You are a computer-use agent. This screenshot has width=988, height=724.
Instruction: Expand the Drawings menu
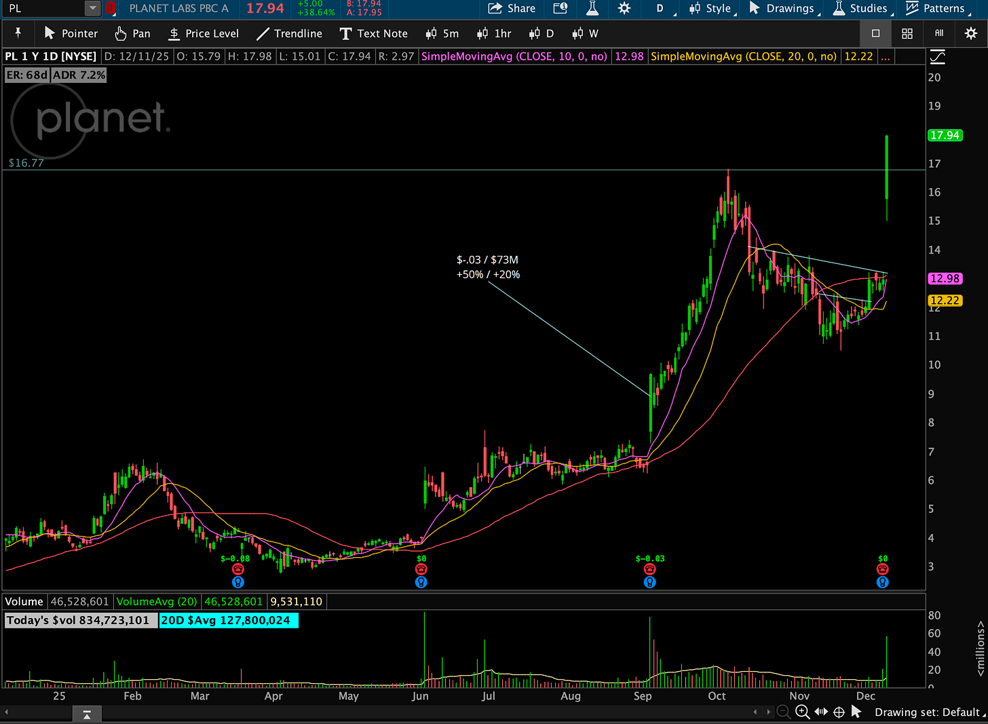point(784,9)
